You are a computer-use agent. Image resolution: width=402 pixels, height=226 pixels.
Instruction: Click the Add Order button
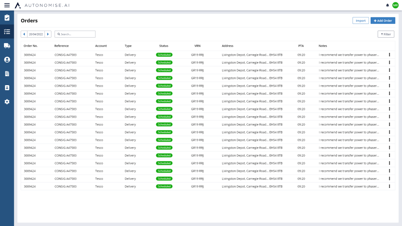point(382,21)
